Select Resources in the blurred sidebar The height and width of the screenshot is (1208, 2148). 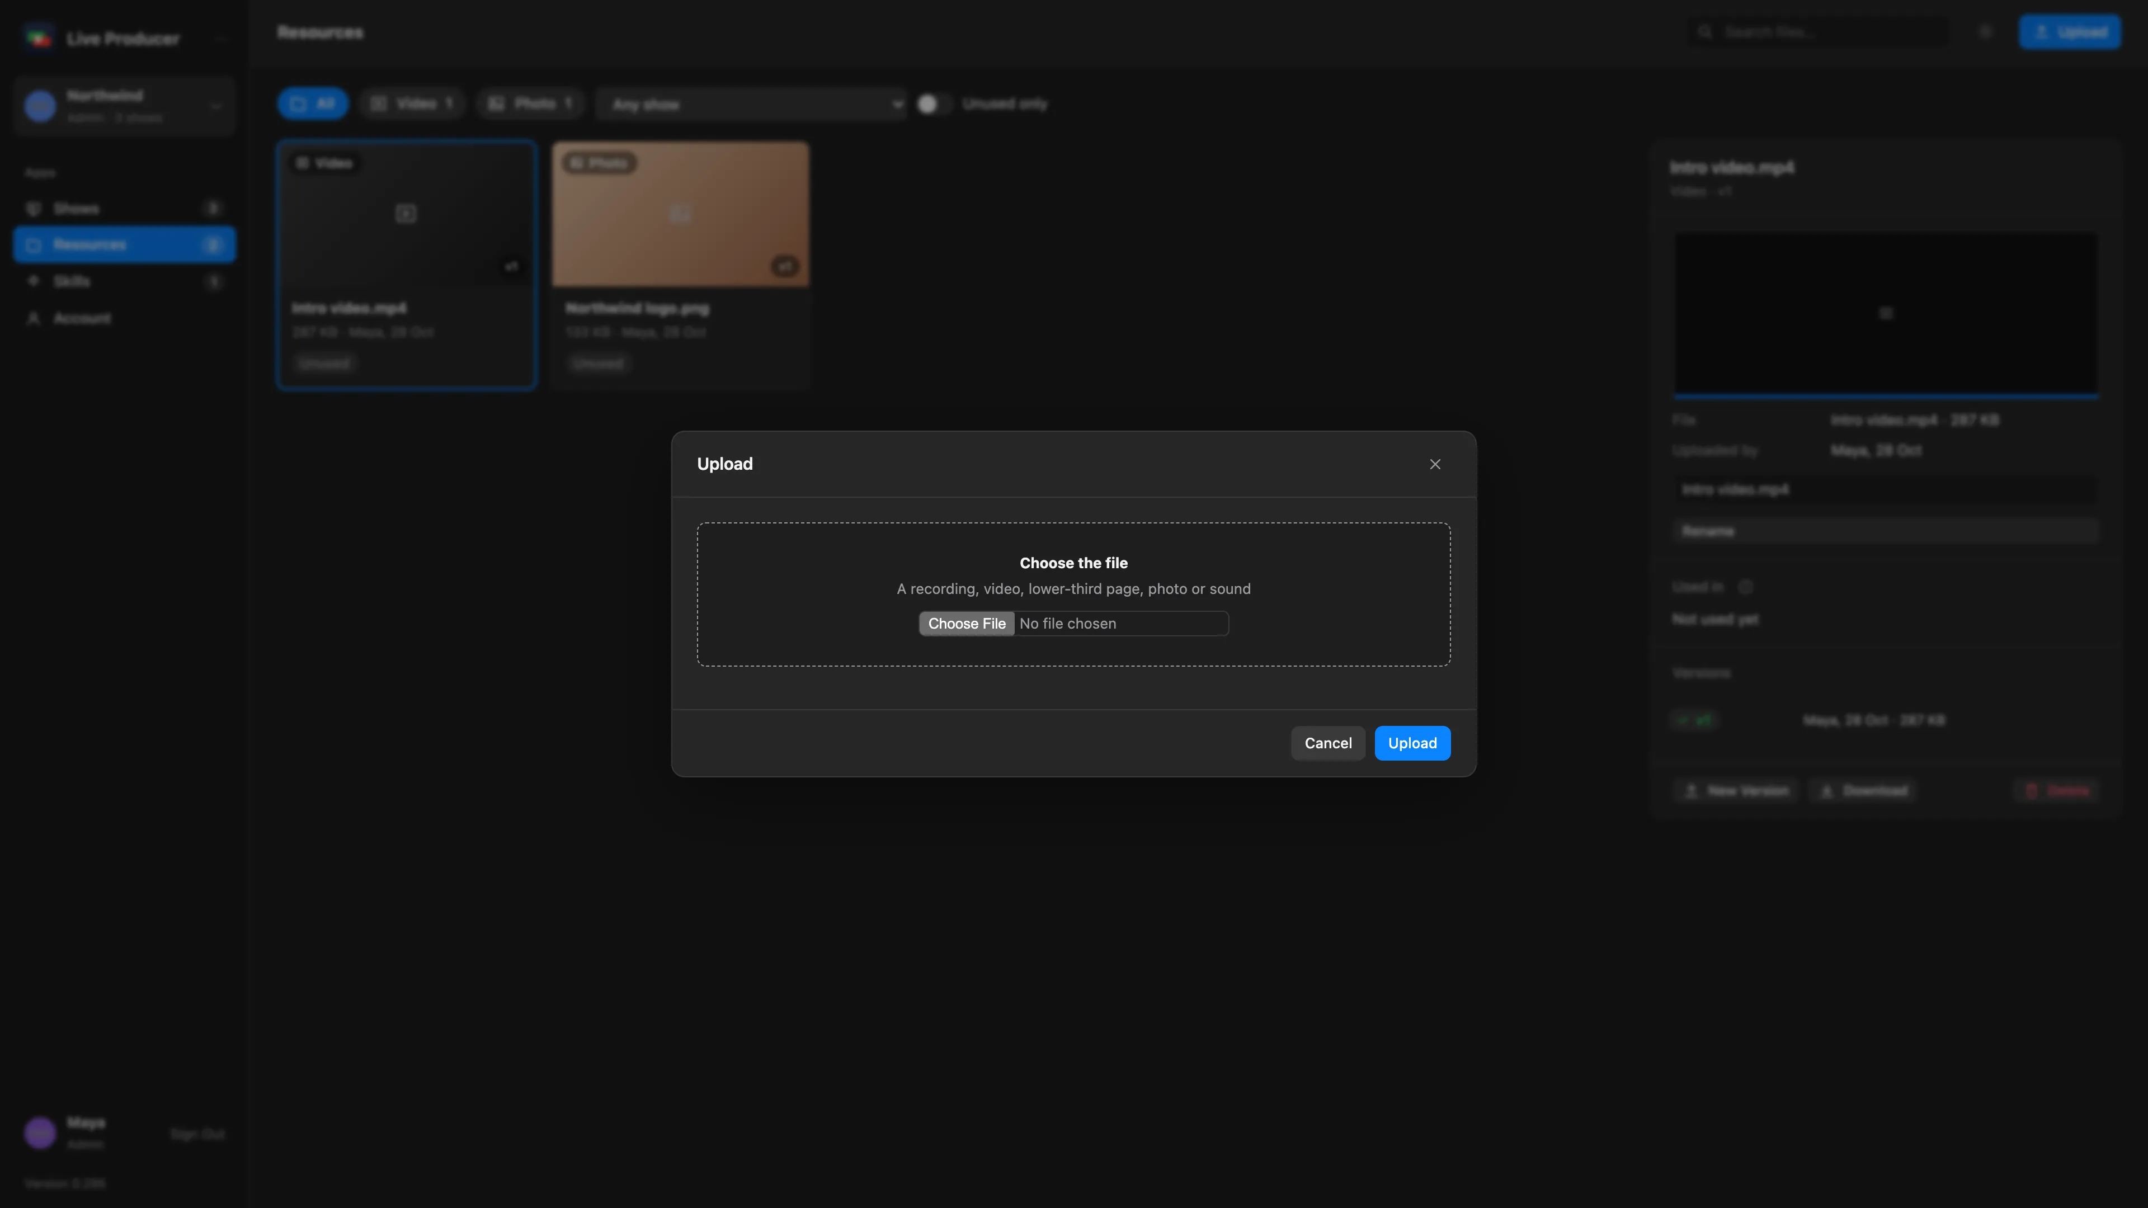124,244
